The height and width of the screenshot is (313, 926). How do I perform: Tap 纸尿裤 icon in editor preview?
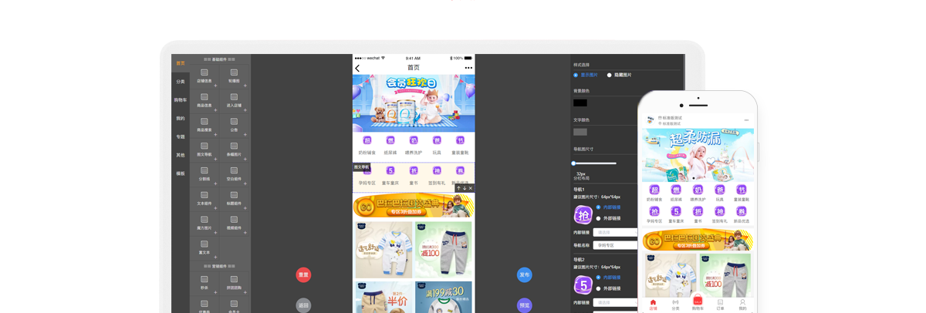pyautogui.click(x=390, y=145)
